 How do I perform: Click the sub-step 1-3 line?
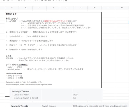pos(56,28)
